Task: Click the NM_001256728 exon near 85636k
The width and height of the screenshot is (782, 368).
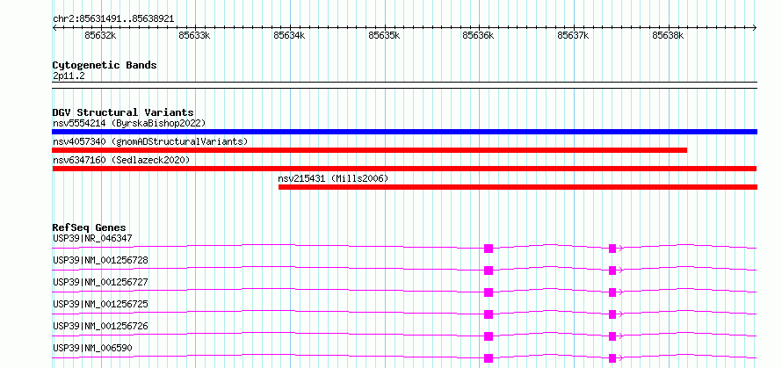Action: [x=489, y=271]
